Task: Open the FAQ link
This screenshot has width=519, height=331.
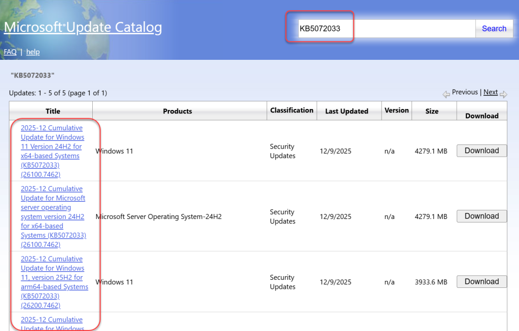Action: coord(10,52)
